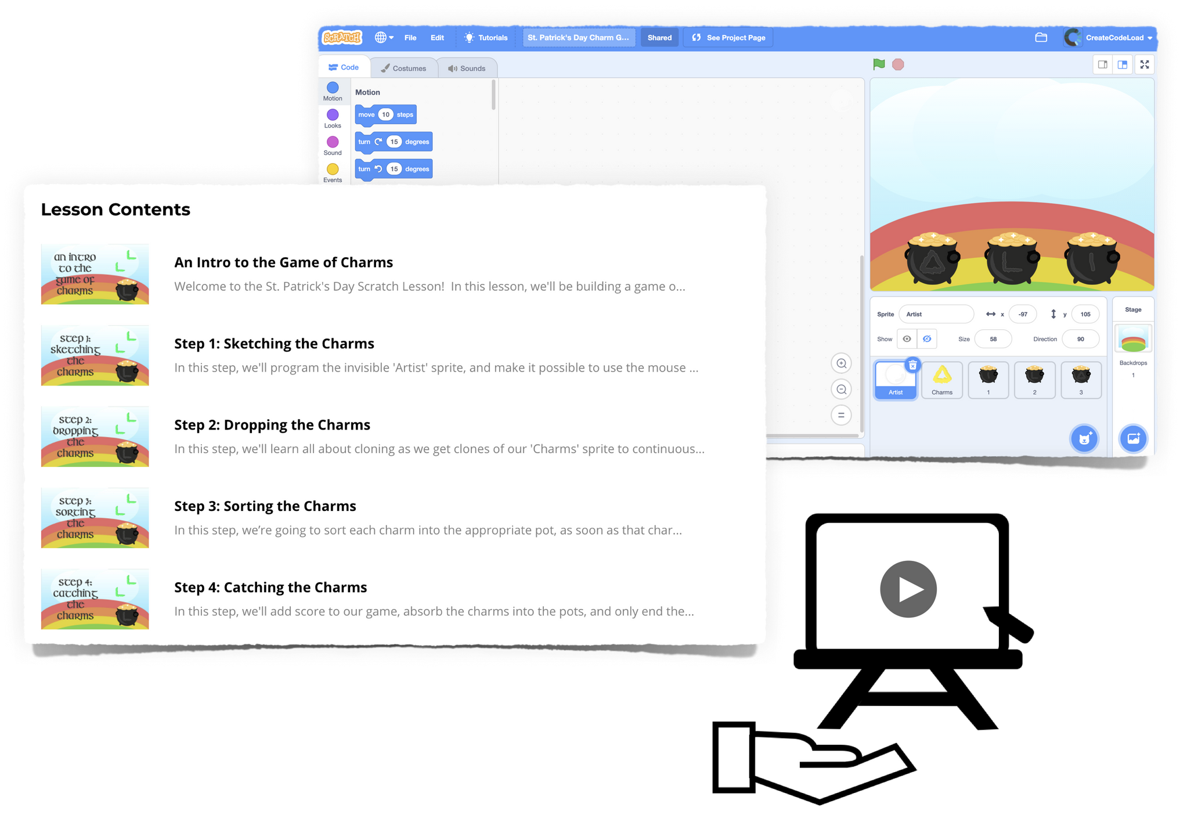Click the See Project Page button
The image size is (1180, 836).
click(x=728, y=38)
